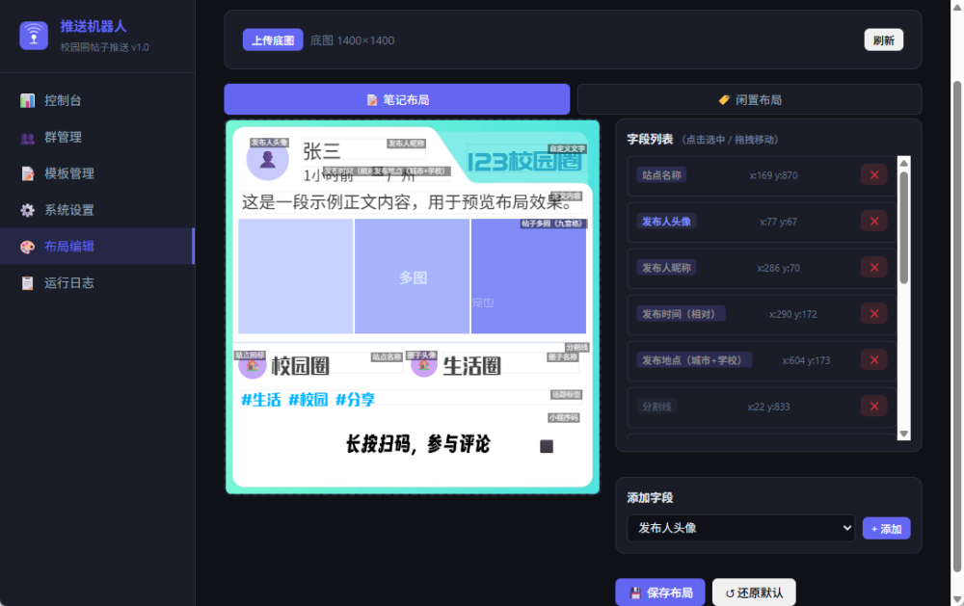Delete the 站点名称 field with red X
Image resolution: width=964 pixels, height=606 pixels.
pos(873,175)
